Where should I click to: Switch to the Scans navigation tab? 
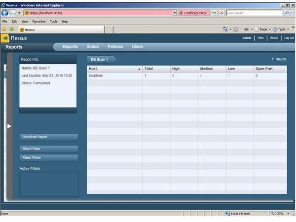(x=93, y=47)
